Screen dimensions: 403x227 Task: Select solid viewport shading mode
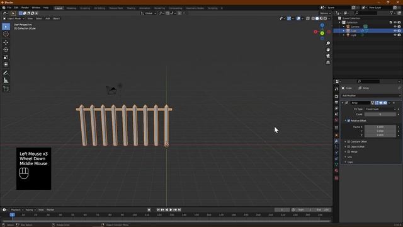click(x=317, y=18)
